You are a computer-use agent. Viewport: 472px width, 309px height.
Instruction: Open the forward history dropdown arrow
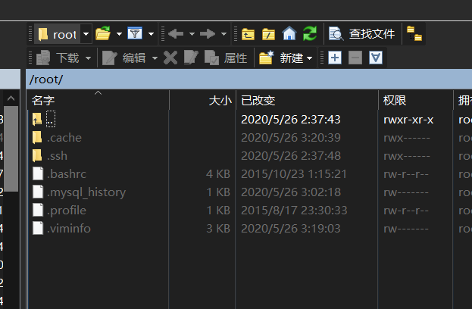pos(223,34)
